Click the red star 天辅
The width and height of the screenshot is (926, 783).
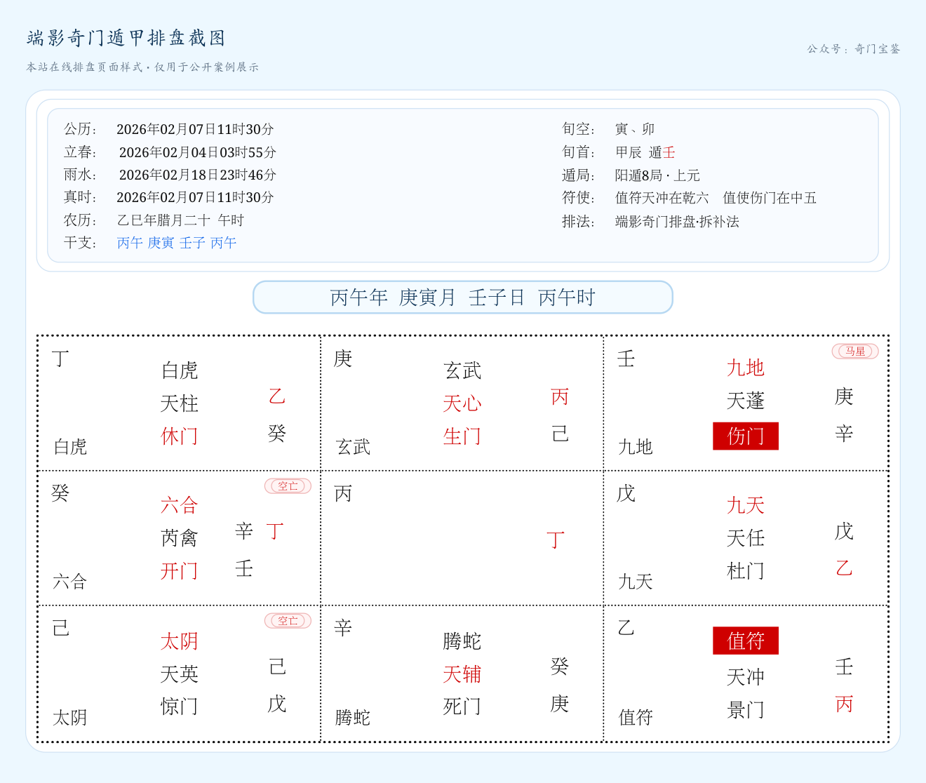pos(462,674)
